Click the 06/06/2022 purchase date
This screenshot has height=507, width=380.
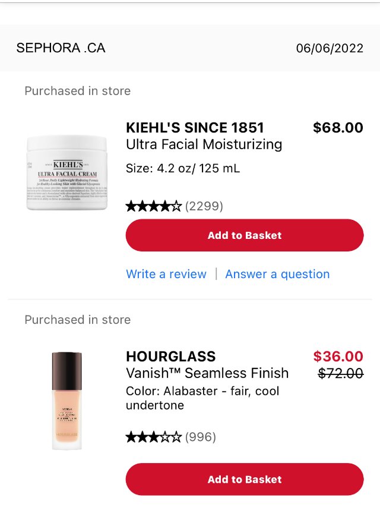tap(330, 48)
